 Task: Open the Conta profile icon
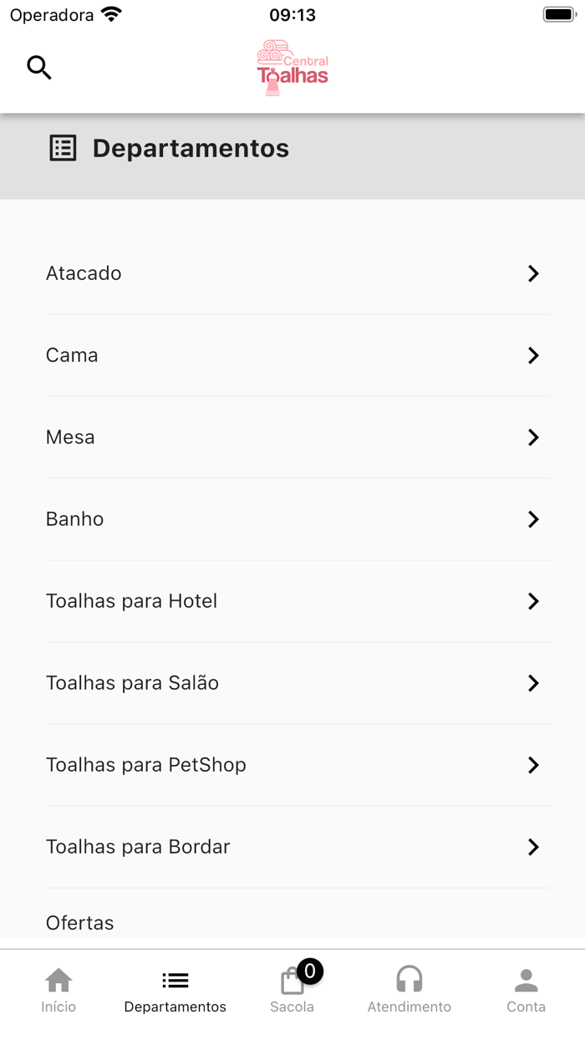point(526,980)
